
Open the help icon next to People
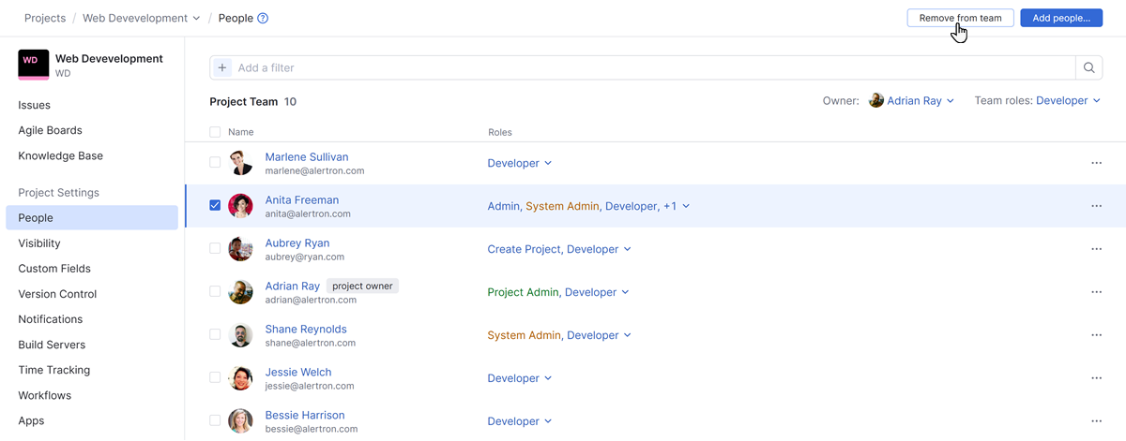(263, 18)
